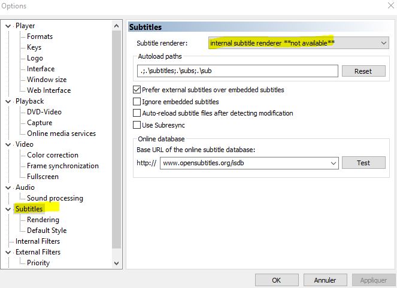Collapse the Player tree node
Viewport: 397px width, 288px height.
tap(8, 26)
